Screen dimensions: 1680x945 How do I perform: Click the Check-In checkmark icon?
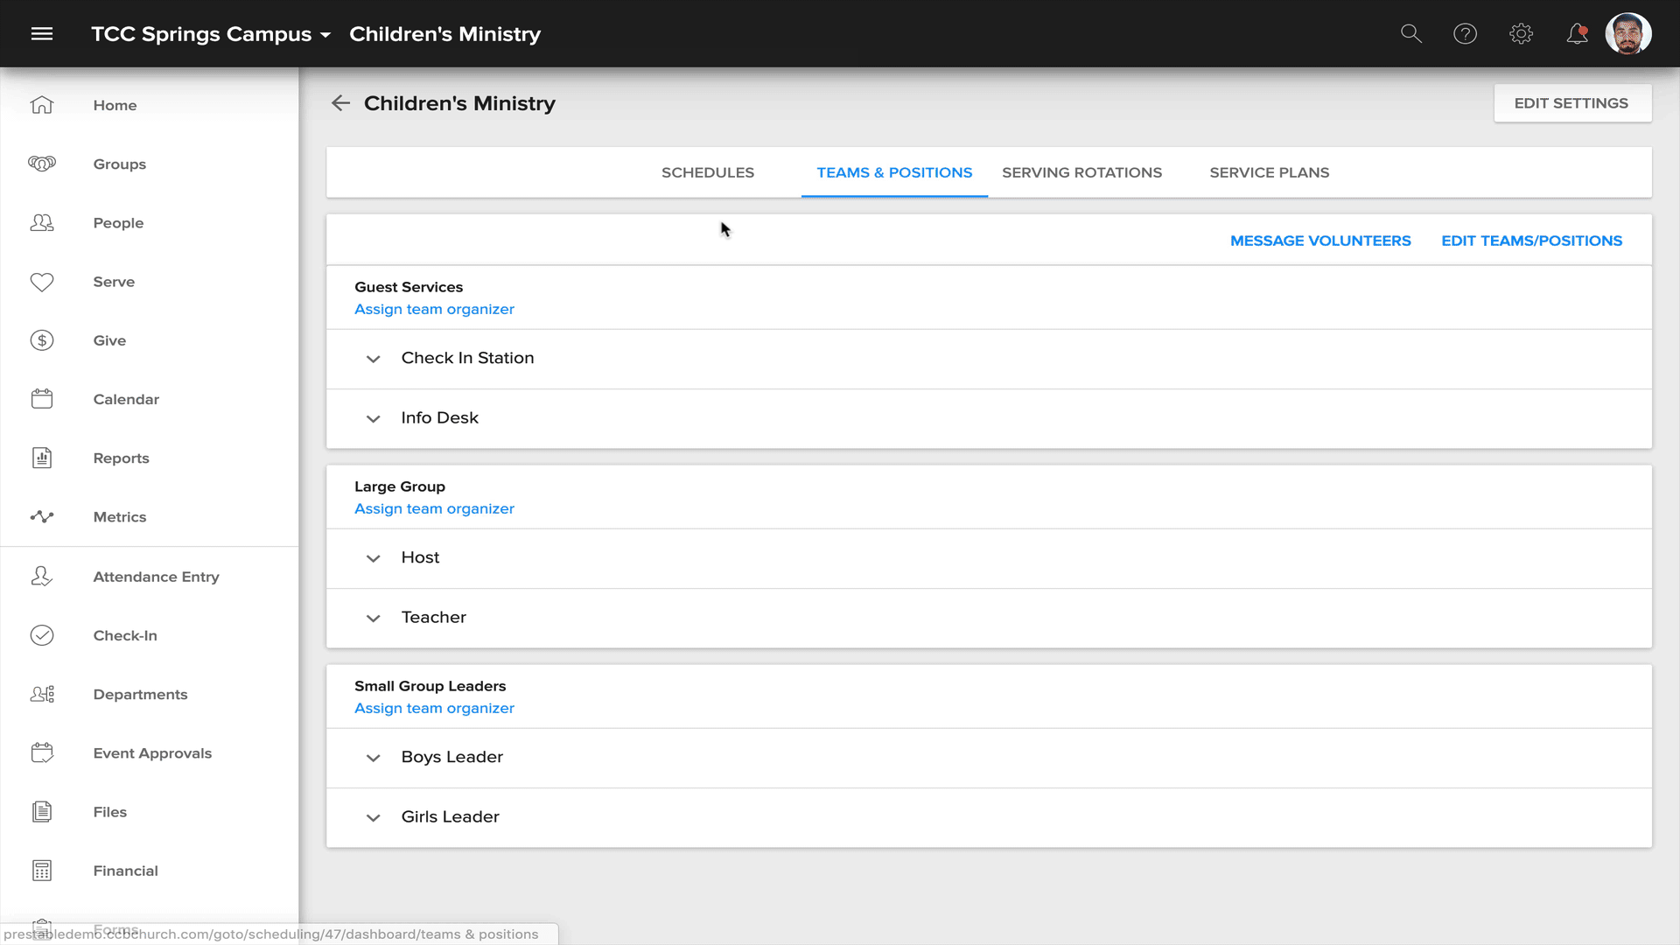click(x=42, y=635)
